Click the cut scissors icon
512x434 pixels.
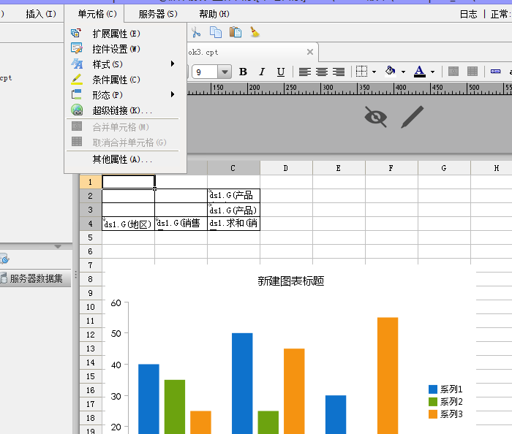click(196, 32)
